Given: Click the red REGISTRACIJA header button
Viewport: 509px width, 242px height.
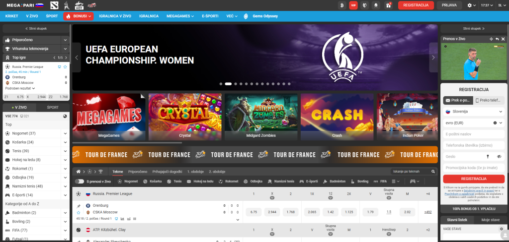Looking at the screenshot, I should tap(416, 5).
